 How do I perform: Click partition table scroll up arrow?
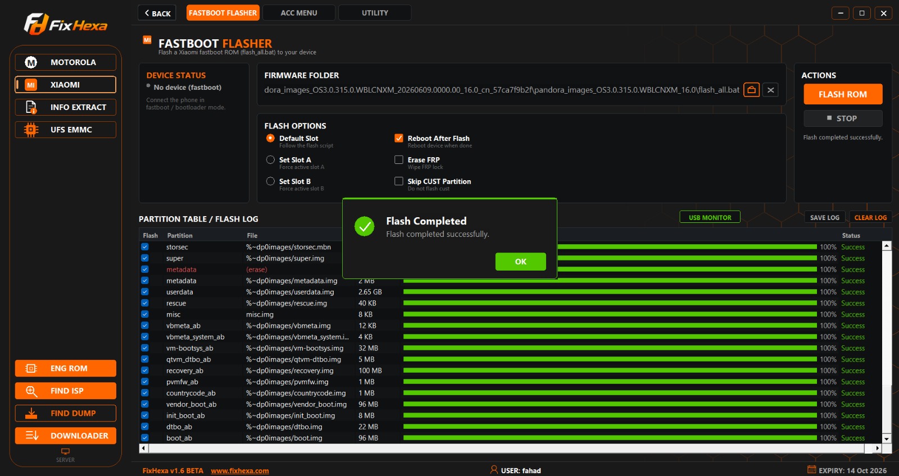887,245
